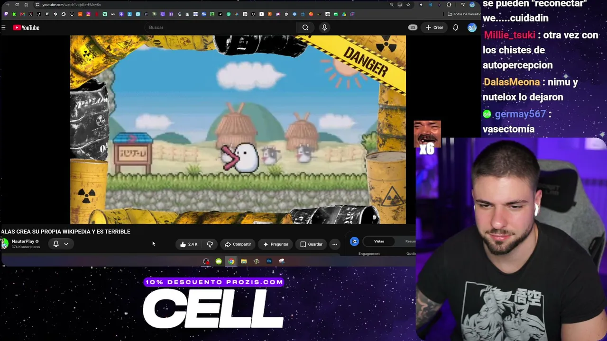This screenshot has height=341, width=607.
Task: Open Instagram bookmark in bookmarks bar
Action: click(88, 14)
